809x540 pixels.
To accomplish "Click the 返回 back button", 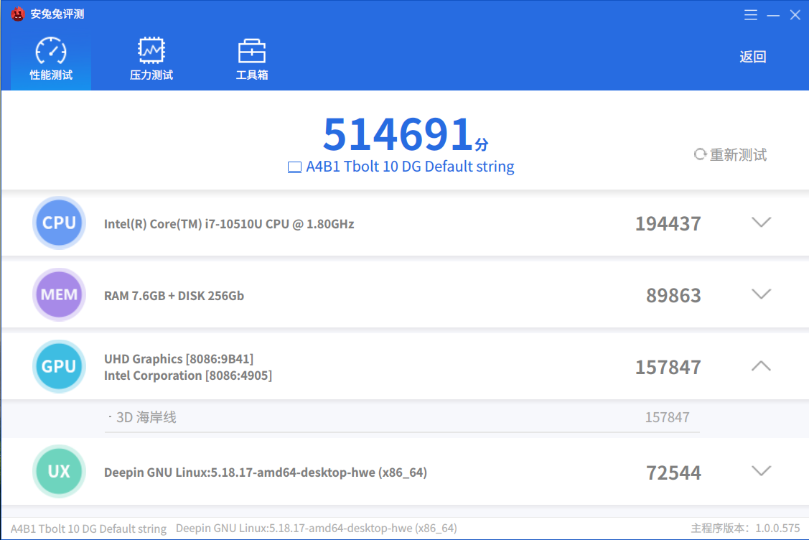I will click(752, 57).
